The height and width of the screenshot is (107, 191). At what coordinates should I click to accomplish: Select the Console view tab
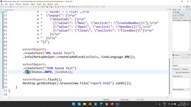[180, 10]
